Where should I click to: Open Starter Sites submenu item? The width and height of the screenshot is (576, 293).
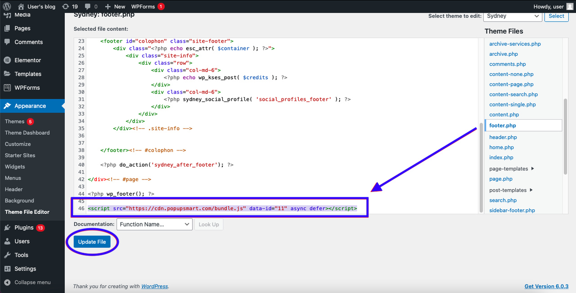click(20, 155)
